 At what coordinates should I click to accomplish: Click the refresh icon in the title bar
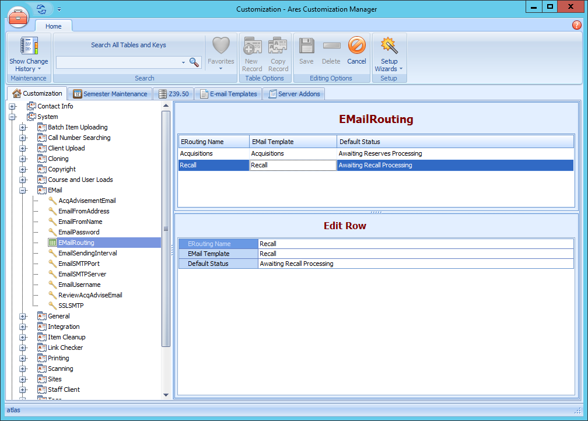[x=40, y=9]
